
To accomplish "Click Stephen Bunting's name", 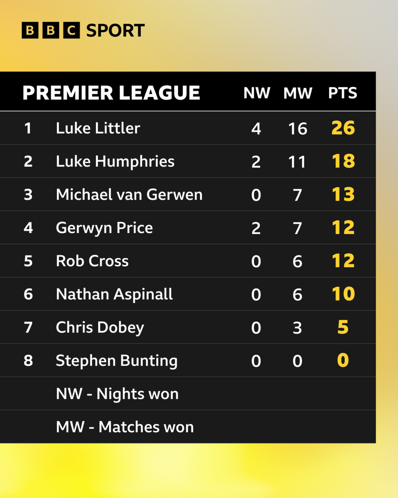I will coord(117,361).
